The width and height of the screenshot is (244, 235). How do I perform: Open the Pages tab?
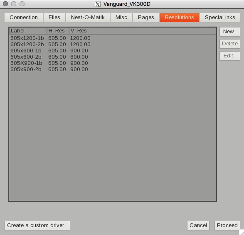[x=146, y=17]
